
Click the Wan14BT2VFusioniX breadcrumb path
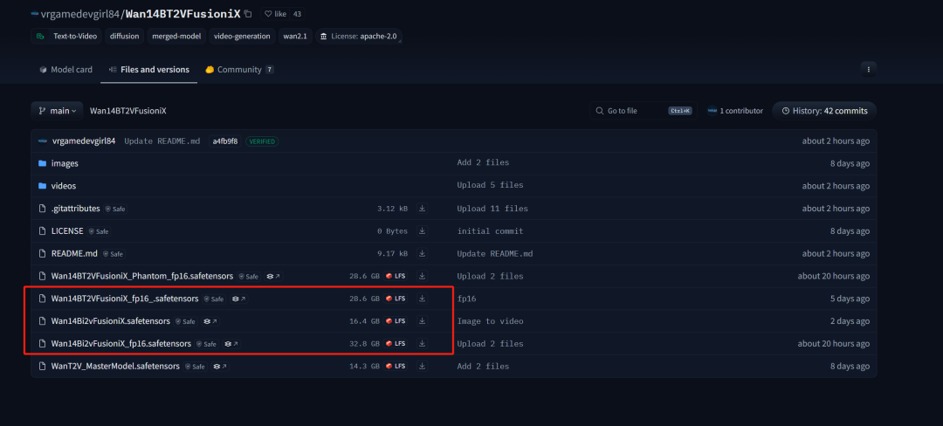coord(127,111)
